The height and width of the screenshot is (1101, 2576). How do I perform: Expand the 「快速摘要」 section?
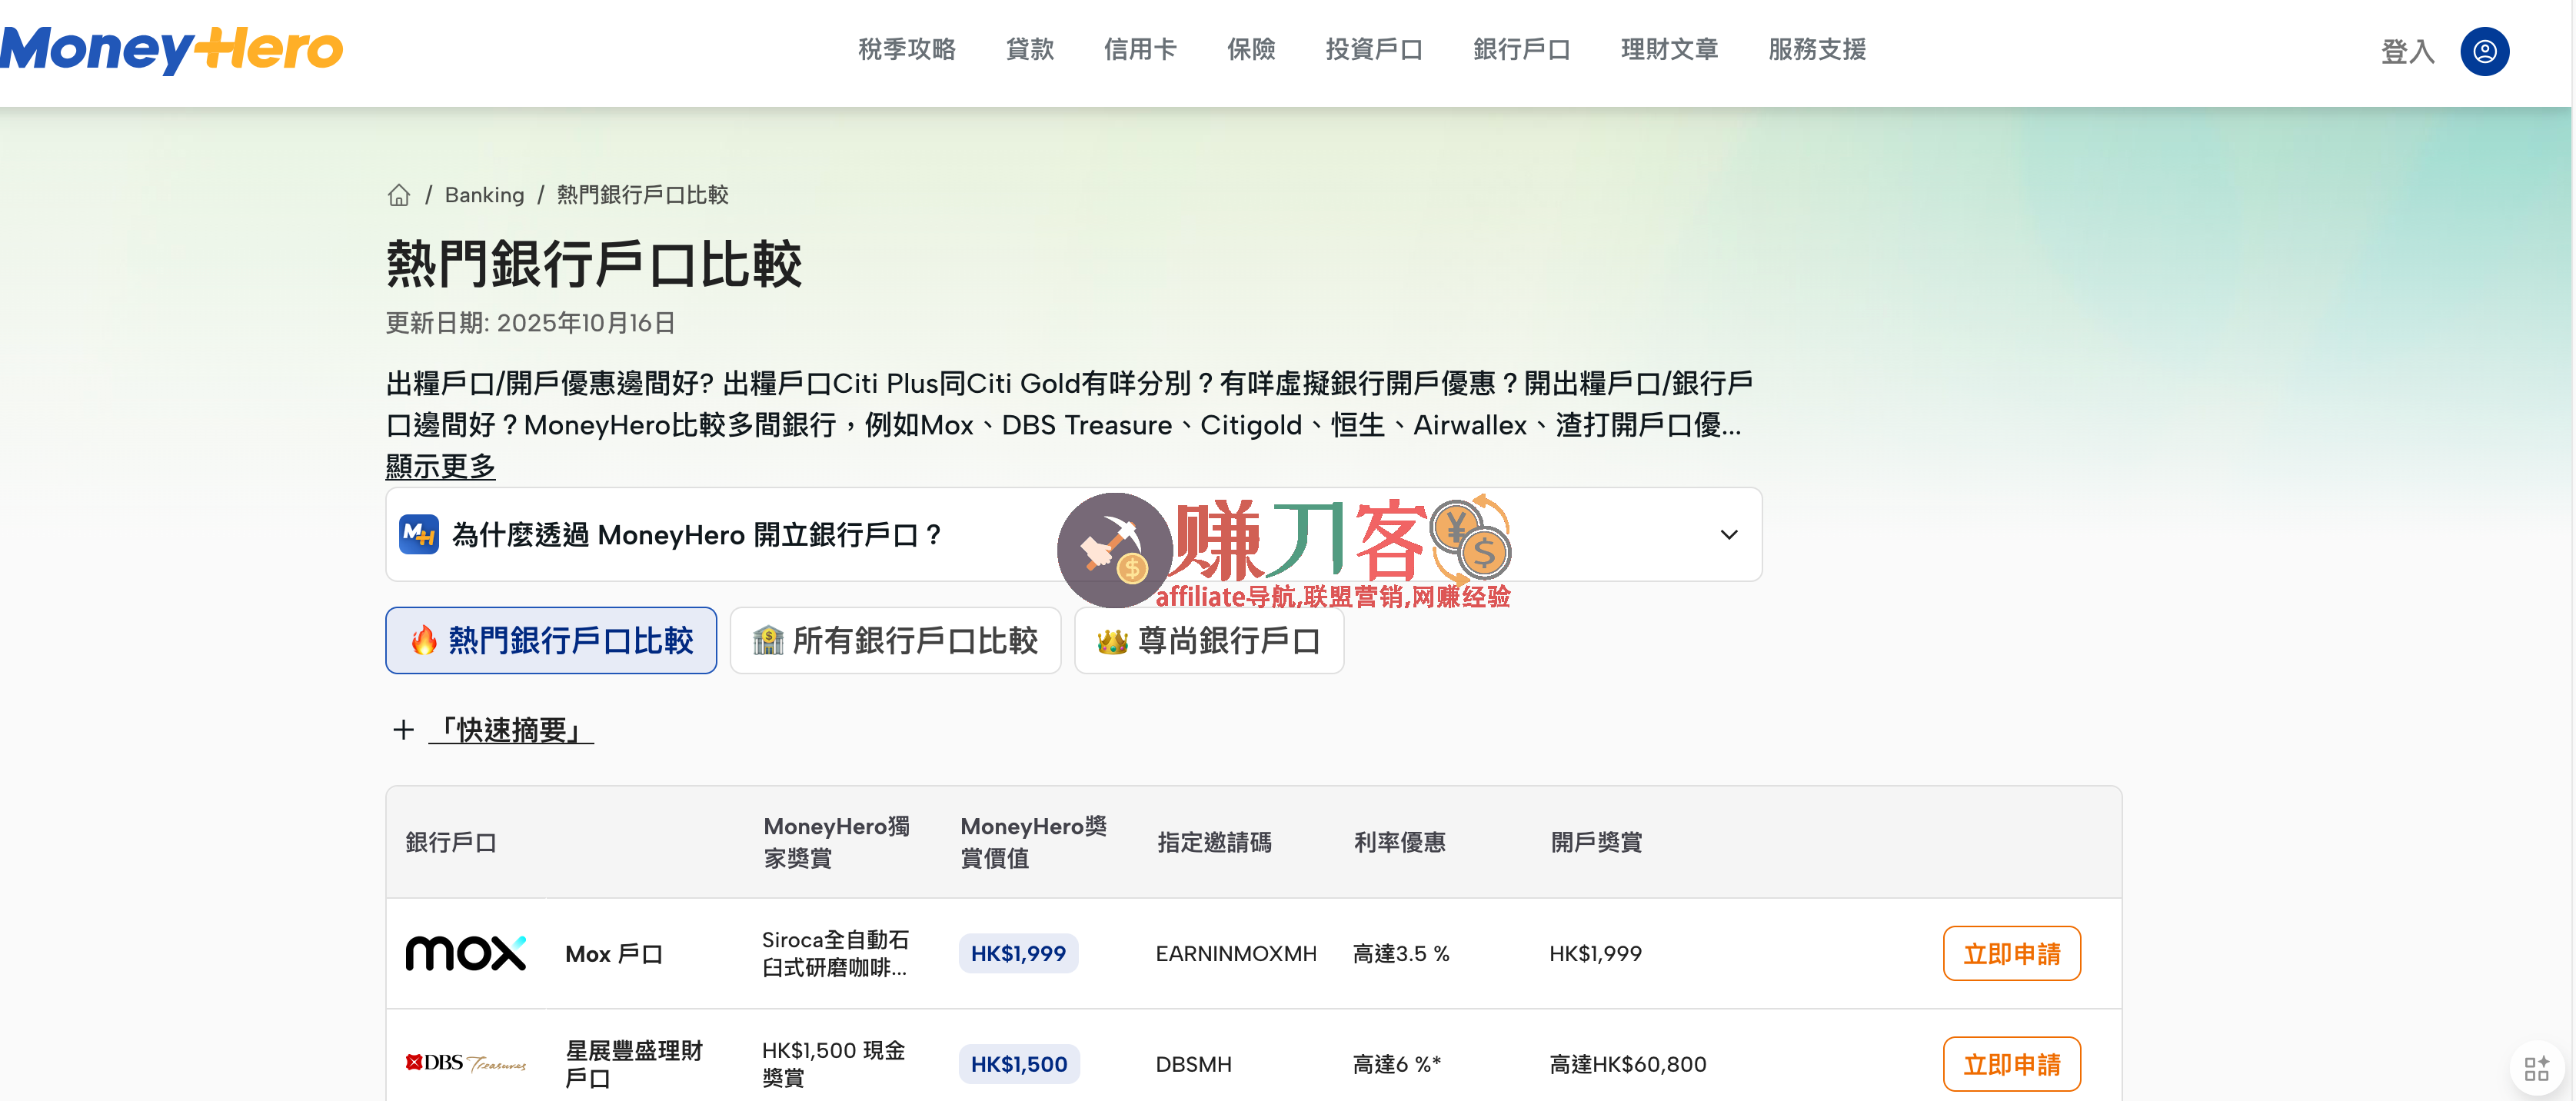[x=511, y=730]
